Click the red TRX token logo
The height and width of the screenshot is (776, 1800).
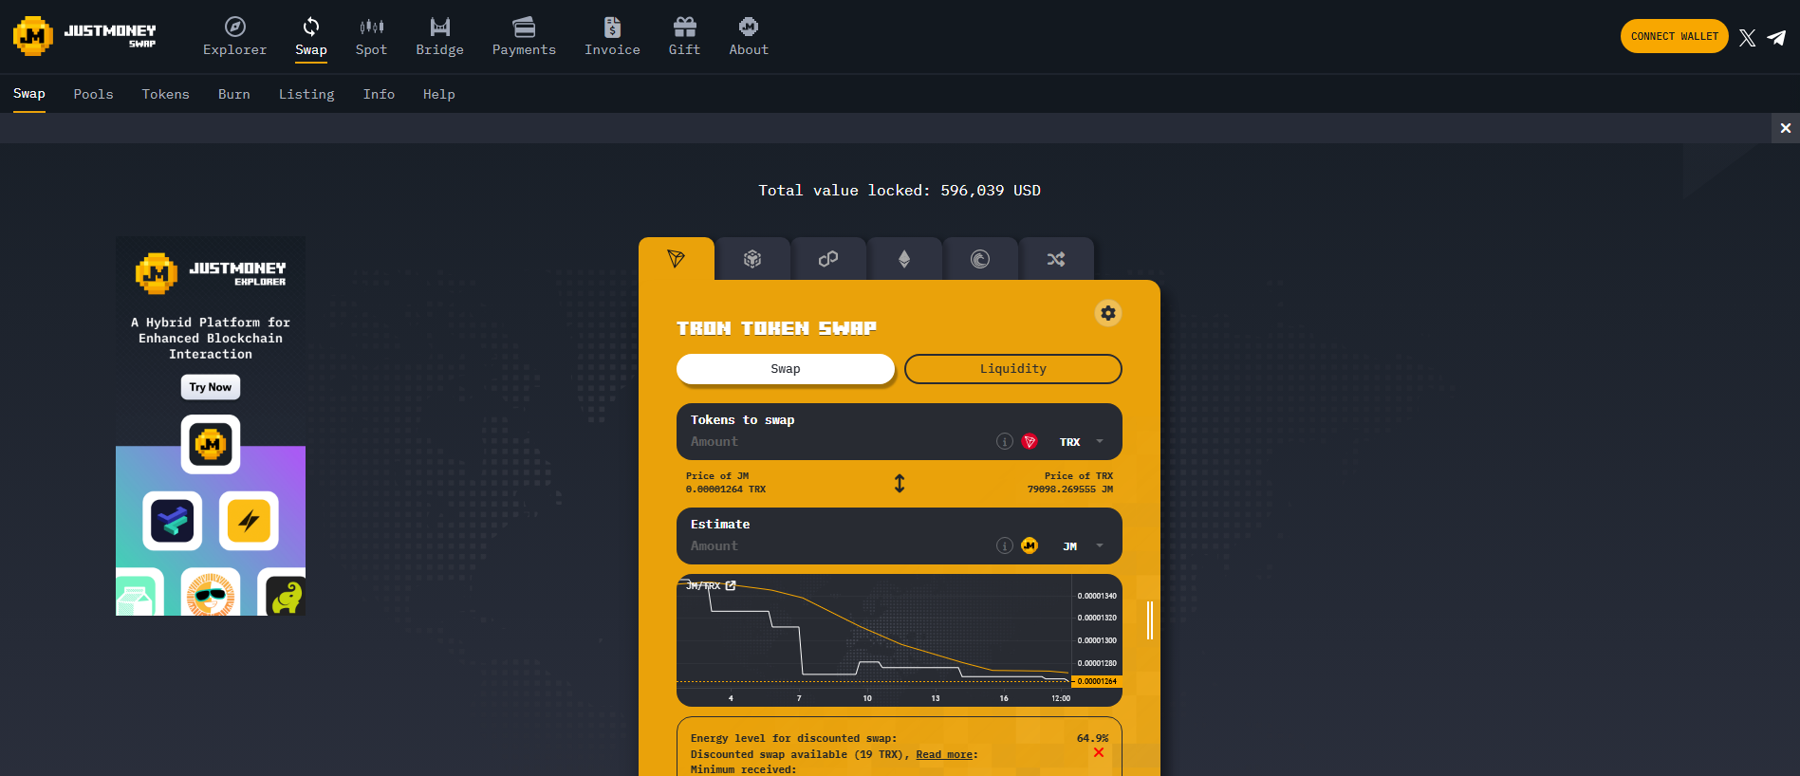point(1030,441)
